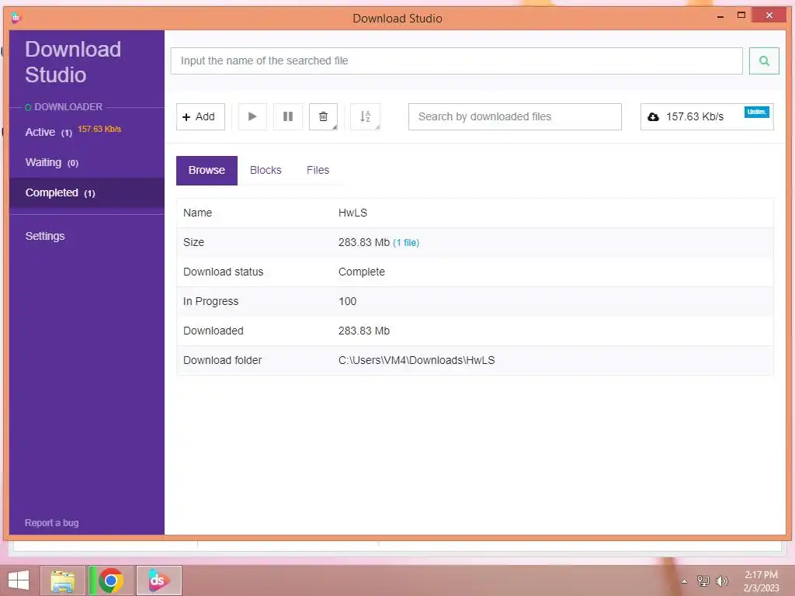Click the network tray icon
Image resolution: width=795 pixels, height=596 pixels.
pos(703,580)
